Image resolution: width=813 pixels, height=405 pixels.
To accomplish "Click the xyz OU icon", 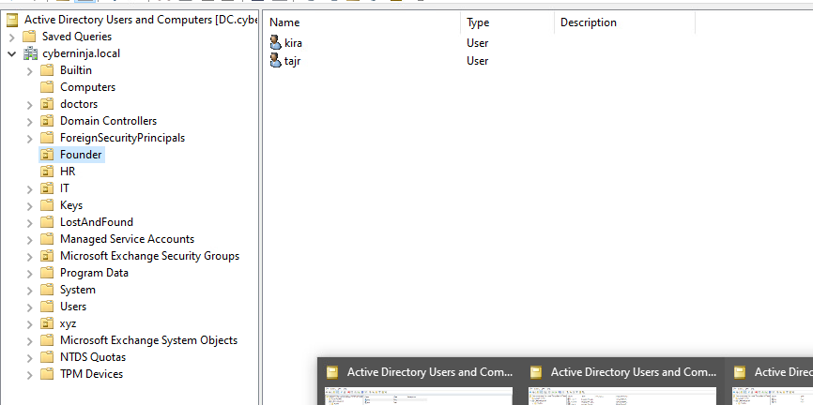I will 47,323.
